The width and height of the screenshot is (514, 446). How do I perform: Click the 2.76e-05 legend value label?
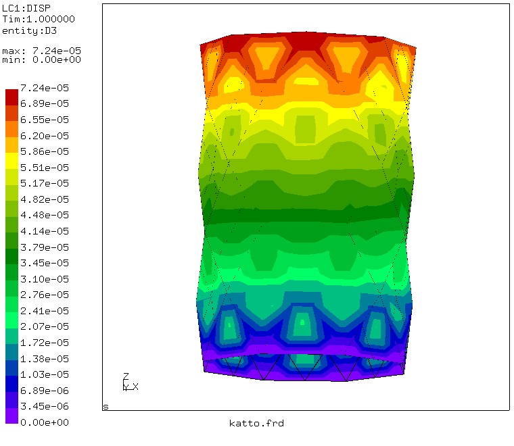click(45, 295)
